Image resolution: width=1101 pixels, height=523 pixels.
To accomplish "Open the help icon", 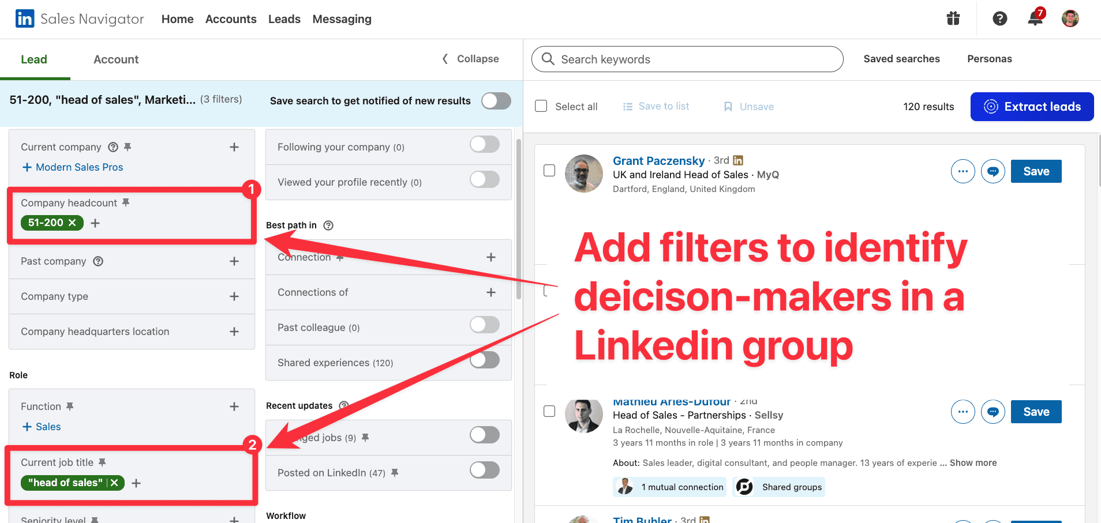I will (x=999, y=18).
